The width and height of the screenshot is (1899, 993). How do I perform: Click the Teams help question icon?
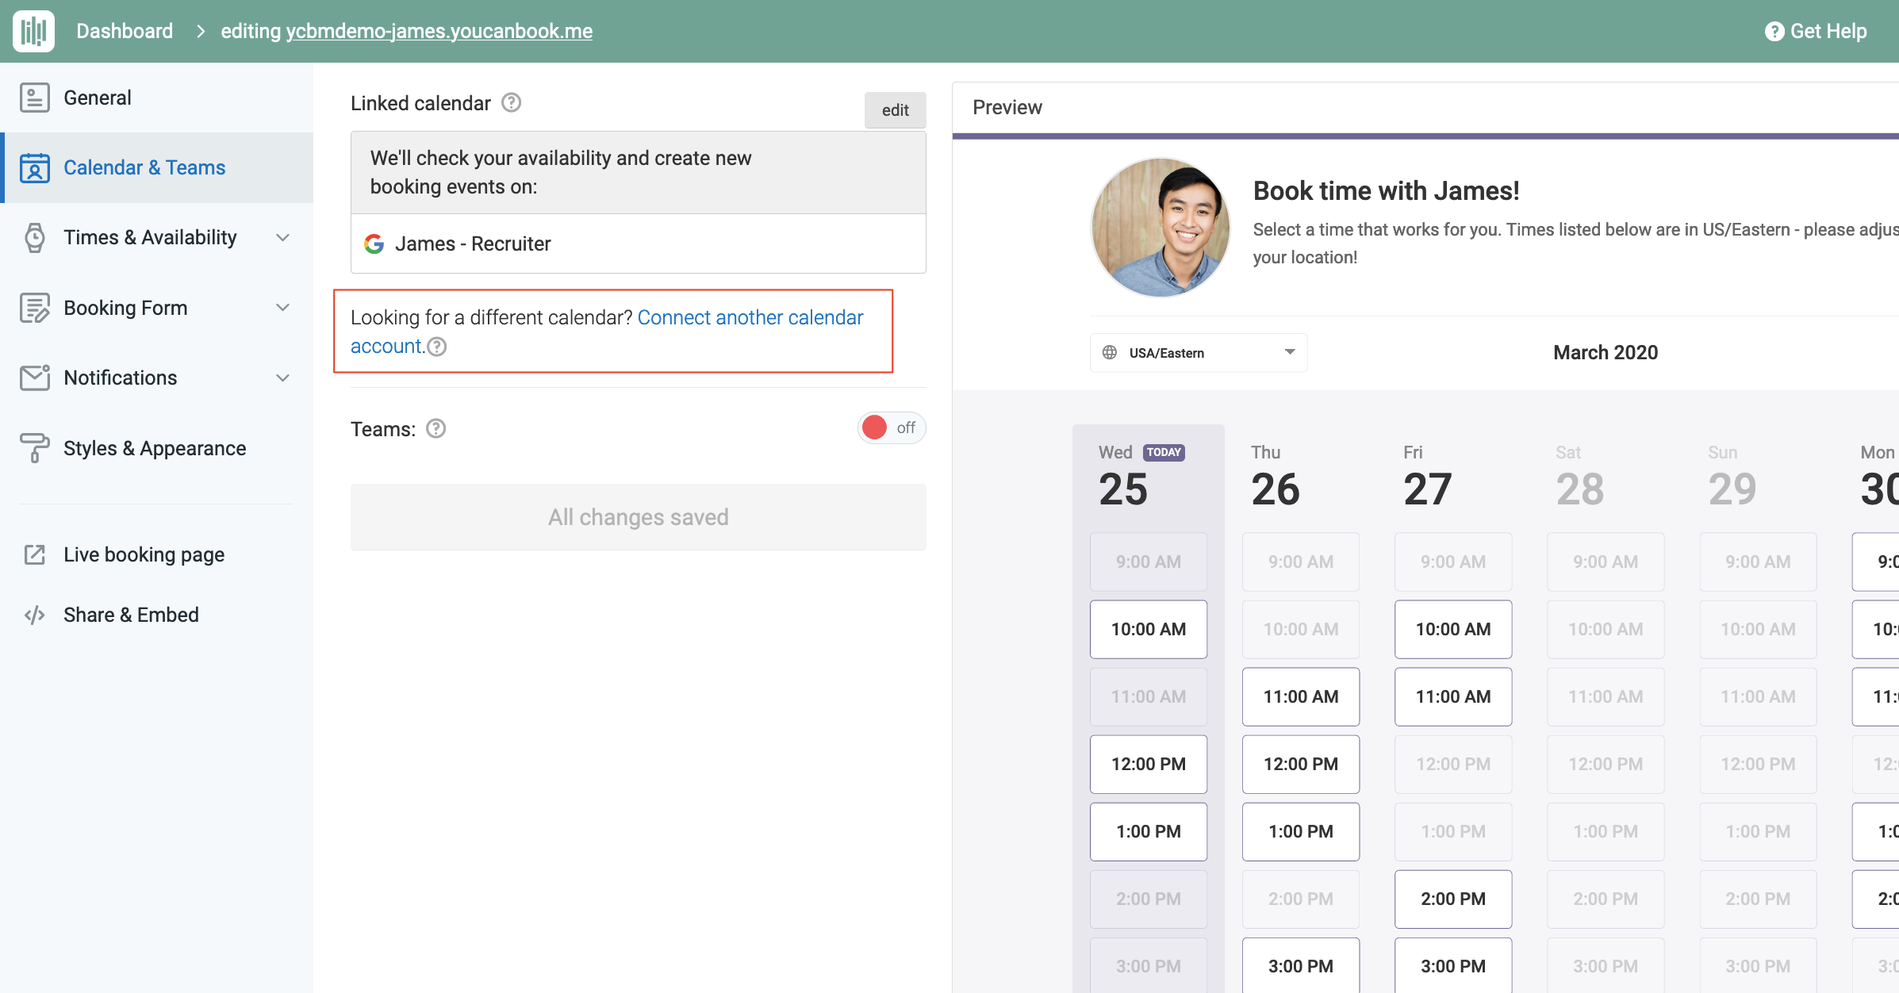436,429
